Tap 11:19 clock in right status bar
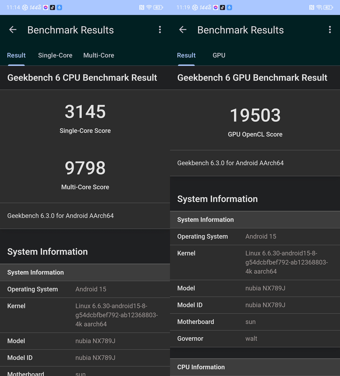This screenshot has width=340, height=376. (183, 7)
